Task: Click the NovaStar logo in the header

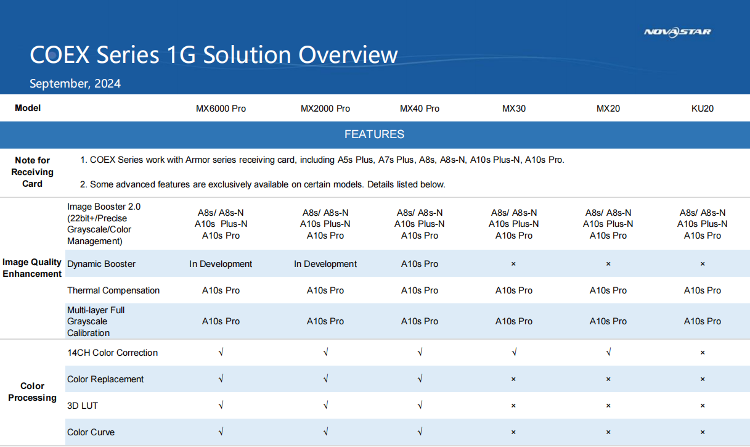Action: pyautogui.click(x=677, y=32)
